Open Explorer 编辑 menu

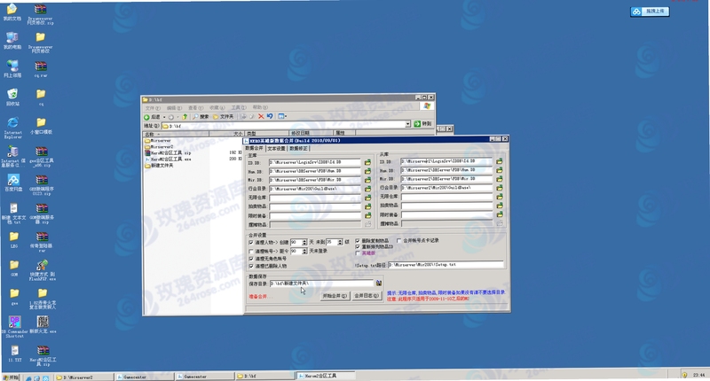point(174,108)
